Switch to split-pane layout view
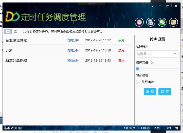 pyautogui.click(x=15, y=31)
